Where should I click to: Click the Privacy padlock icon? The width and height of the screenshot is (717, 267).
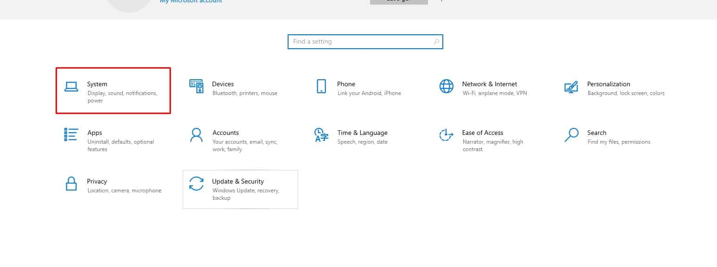71,184
